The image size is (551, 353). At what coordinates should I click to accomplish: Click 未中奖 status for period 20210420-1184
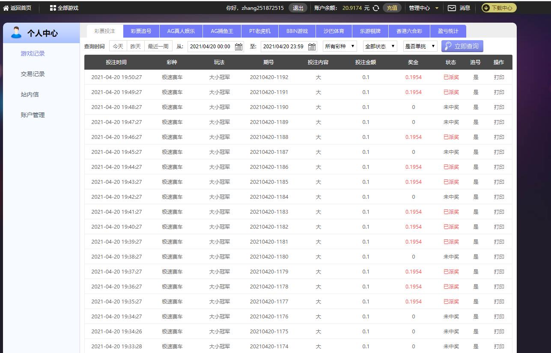(451, 197)
